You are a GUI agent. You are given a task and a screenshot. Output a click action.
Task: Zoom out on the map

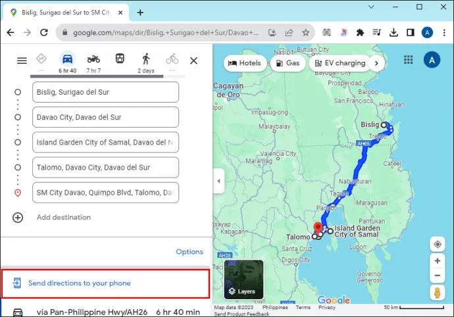pyautogui.click(x=438, y=276)
